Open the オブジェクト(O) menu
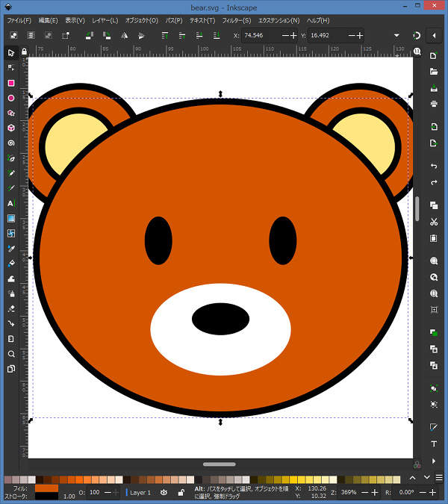The width and height of the screenshot is (448, 504). [x=142, y=20]
